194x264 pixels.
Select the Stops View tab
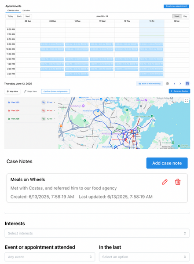coord(30,92)
